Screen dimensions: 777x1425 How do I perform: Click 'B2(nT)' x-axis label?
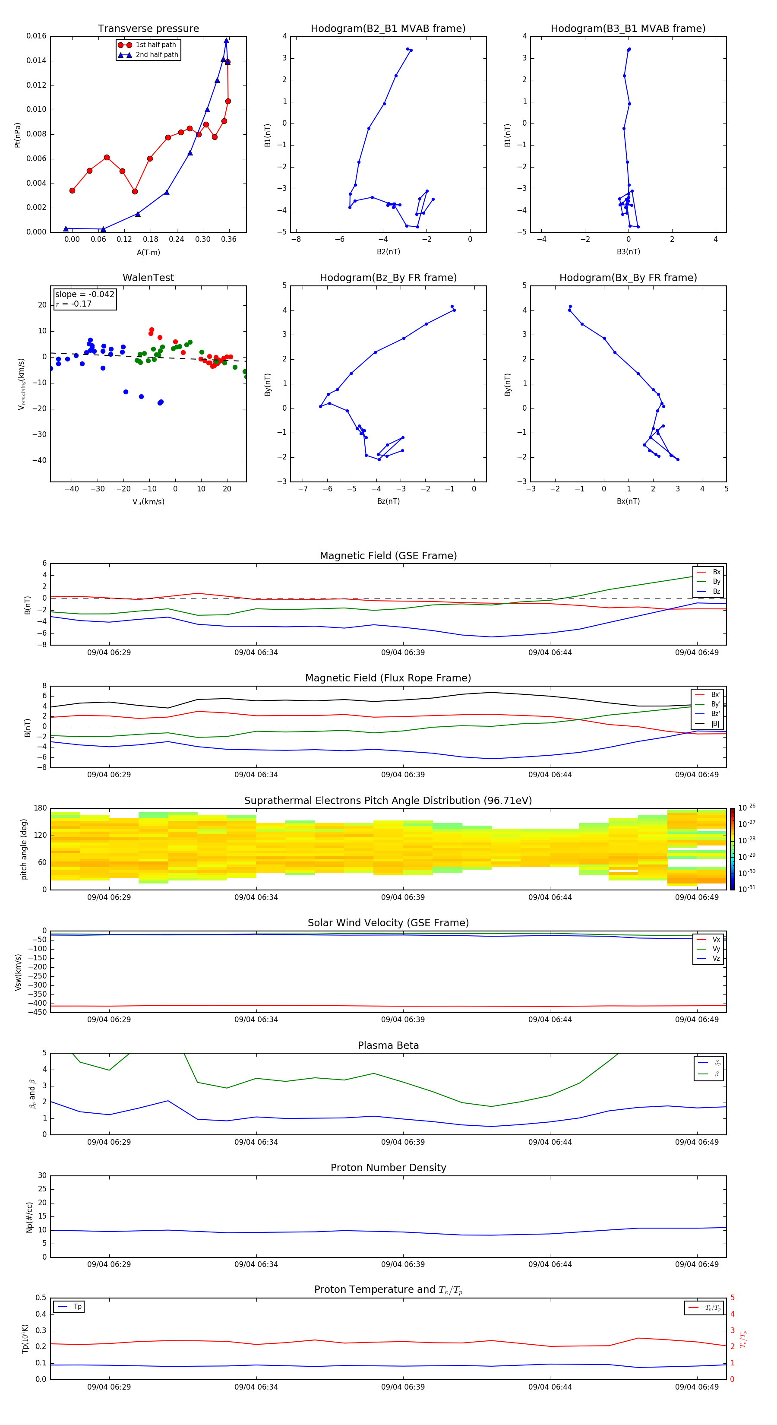pyautogui.click(x=388, y=252)
